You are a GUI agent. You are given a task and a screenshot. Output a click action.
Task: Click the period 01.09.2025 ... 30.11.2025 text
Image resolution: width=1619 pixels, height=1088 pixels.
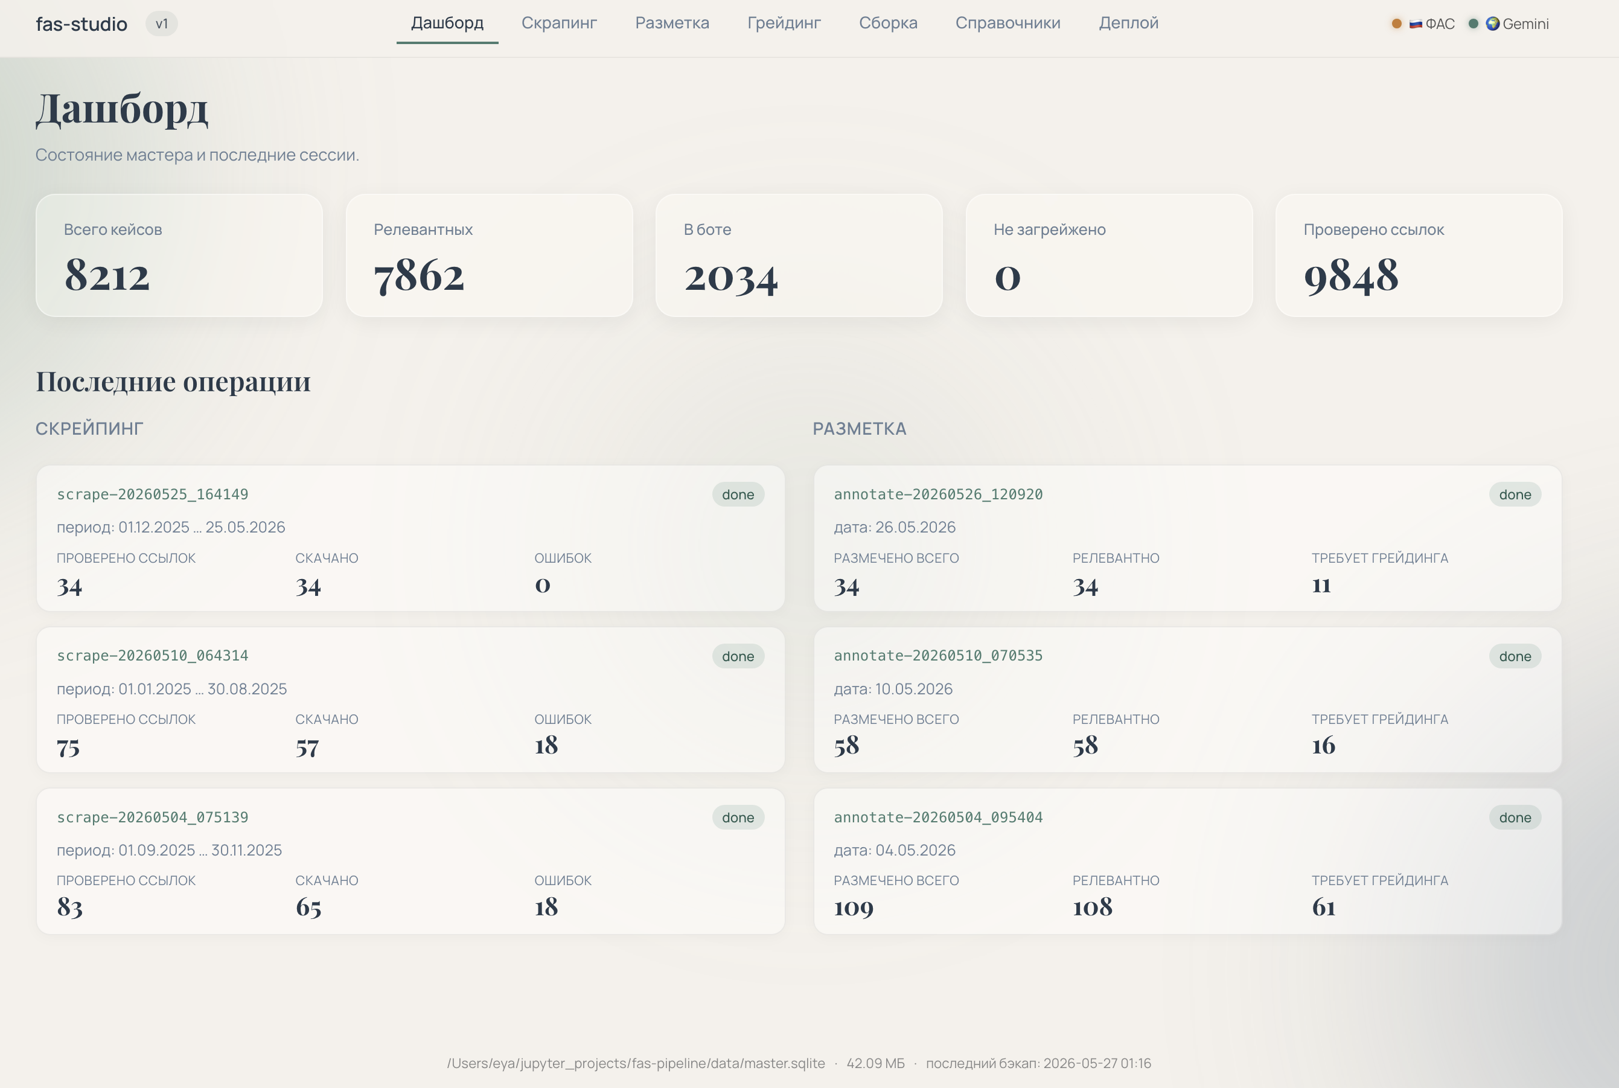169,850
